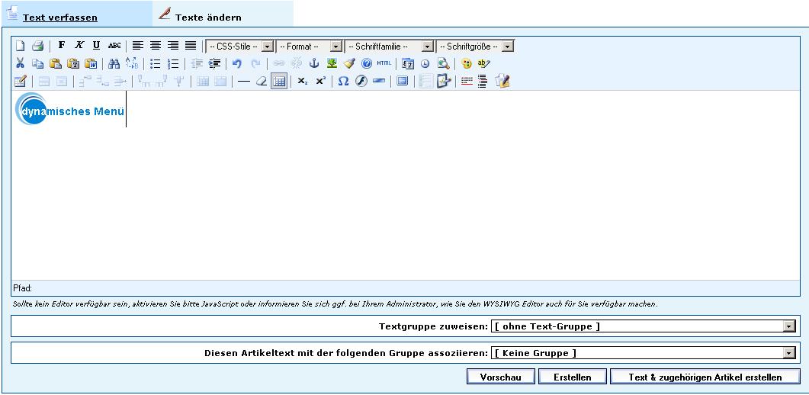Open the HTML source editor
The image size is (809, 395).
(384, 64)
